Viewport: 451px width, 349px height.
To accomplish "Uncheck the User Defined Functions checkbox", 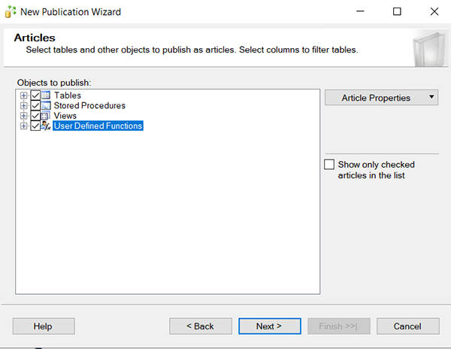I will point(35,126).
